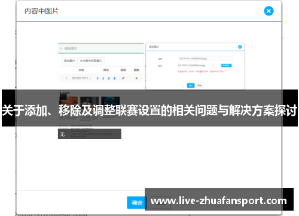Click the blue choose-file button beside the file field
Screen dimensions: 299x216
[x=227, y=66]
